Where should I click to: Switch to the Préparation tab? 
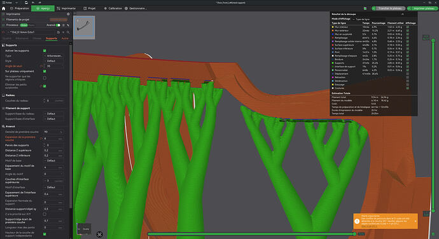pyautogui.click(x=19, y=8)
